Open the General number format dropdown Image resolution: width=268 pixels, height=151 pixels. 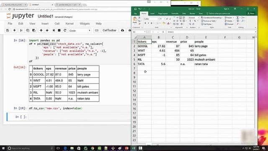point(198,18)
